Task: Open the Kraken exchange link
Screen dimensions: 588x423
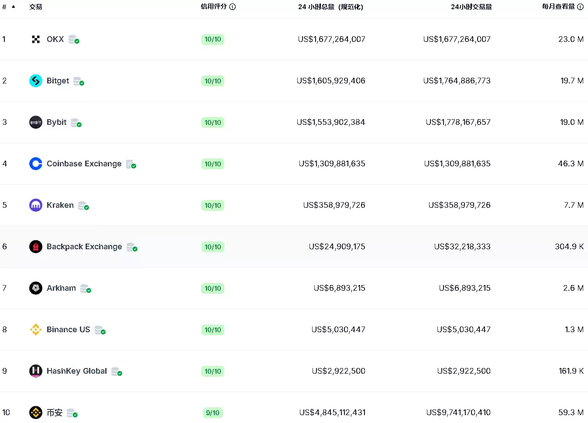Action: pos(60,205)
